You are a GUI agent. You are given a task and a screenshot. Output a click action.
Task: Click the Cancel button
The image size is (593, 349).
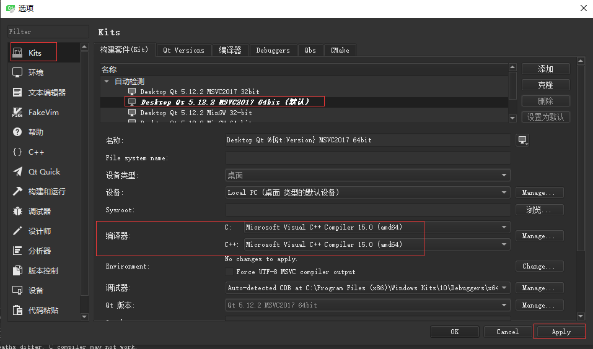click(x=507, y=332)
